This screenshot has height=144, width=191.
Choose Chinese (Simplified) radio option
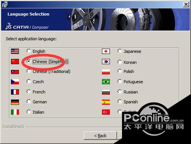29,62
